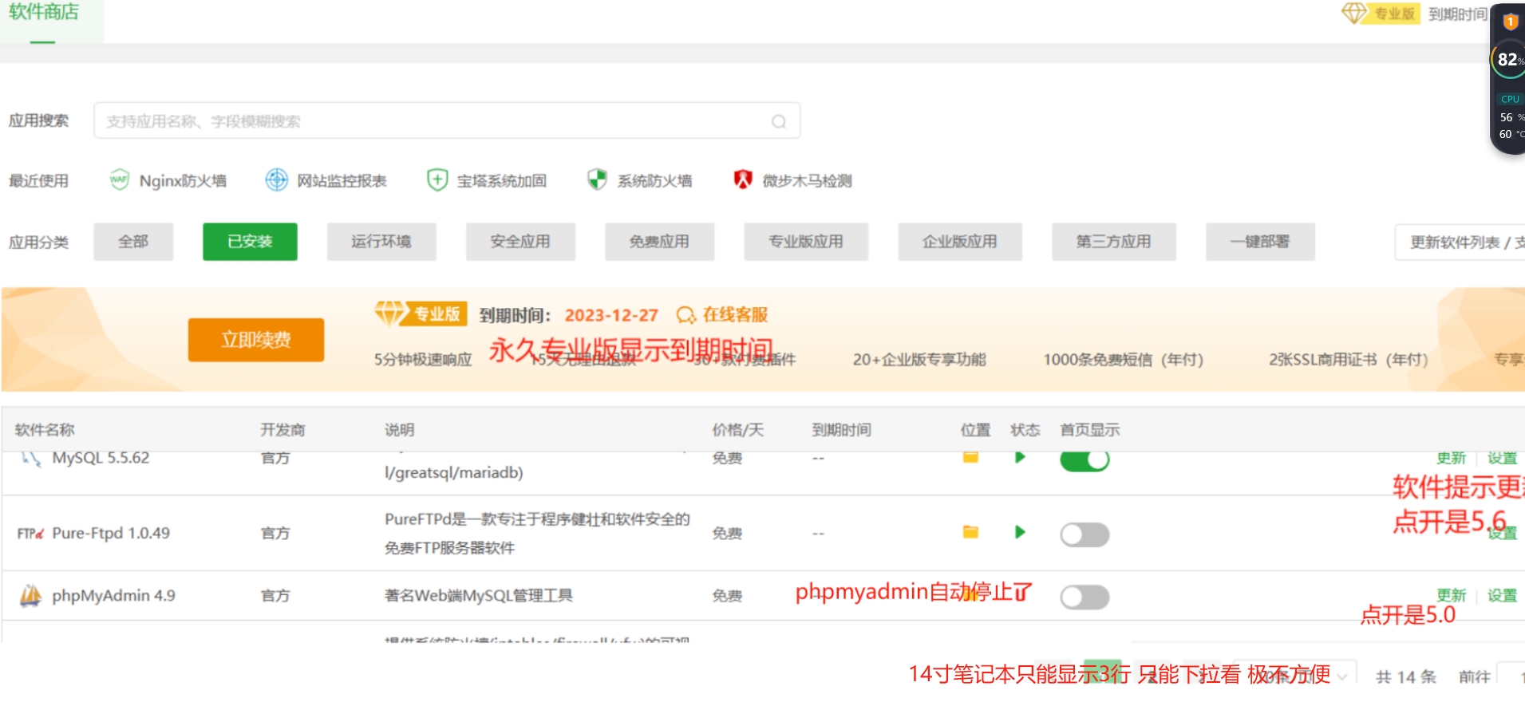Image resolution: width=1525 pixels, height=702 pixels.
Task: Click the search magnifier icon
Action: coord(779,121)
